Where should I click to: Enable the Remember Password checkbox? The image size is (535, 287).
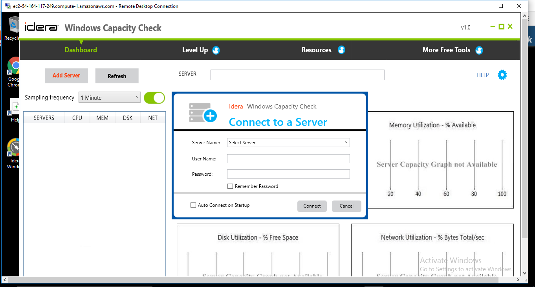(230, 186)
